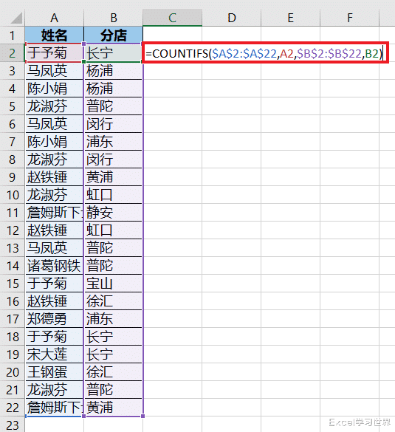Screen dimensions: 395x432
Task: Click the Select All corner triangle
Action: 16,18
